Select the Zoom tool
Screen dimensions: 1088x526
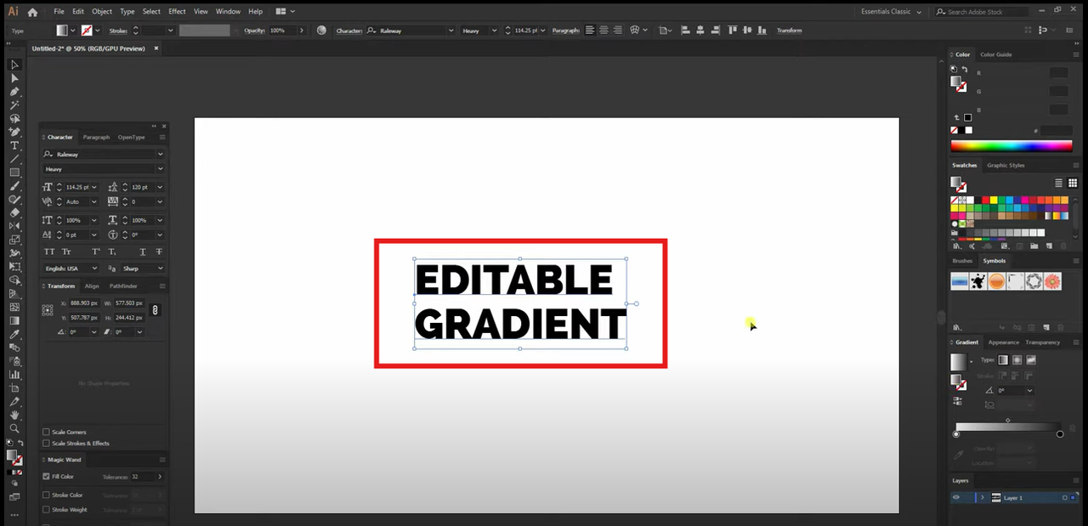click(x=14, y=428)
